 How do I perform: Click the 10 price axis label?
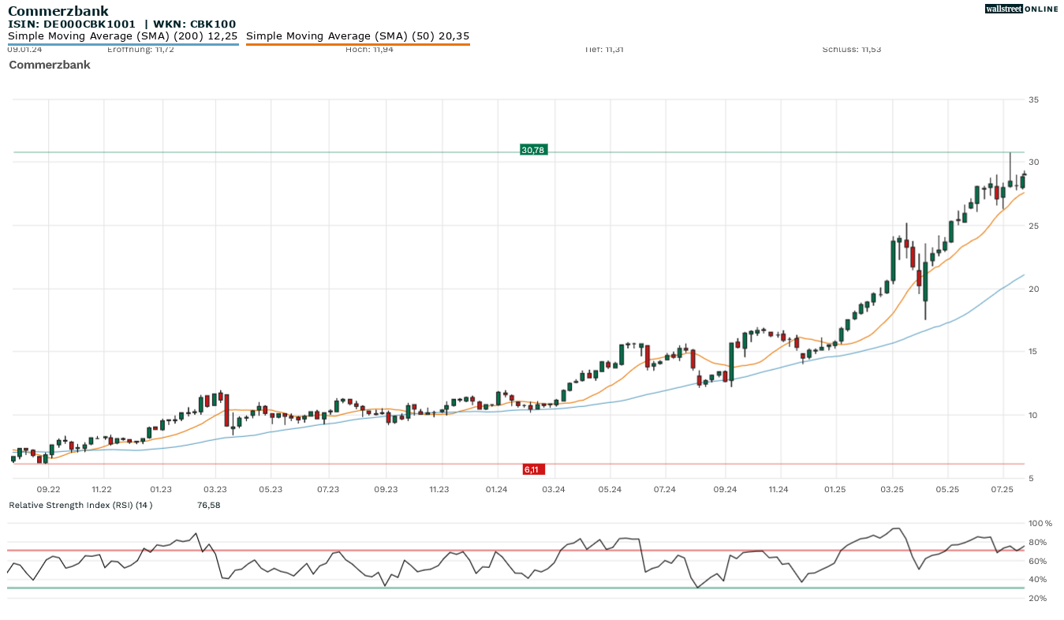[x=1034, y=415]
